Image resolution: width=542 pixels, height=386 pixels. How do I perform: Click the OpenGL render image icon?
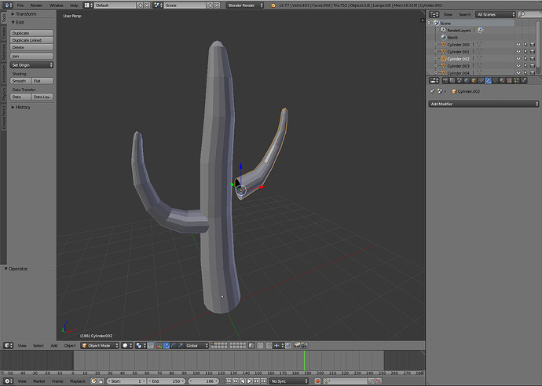[x=297, y=346]
